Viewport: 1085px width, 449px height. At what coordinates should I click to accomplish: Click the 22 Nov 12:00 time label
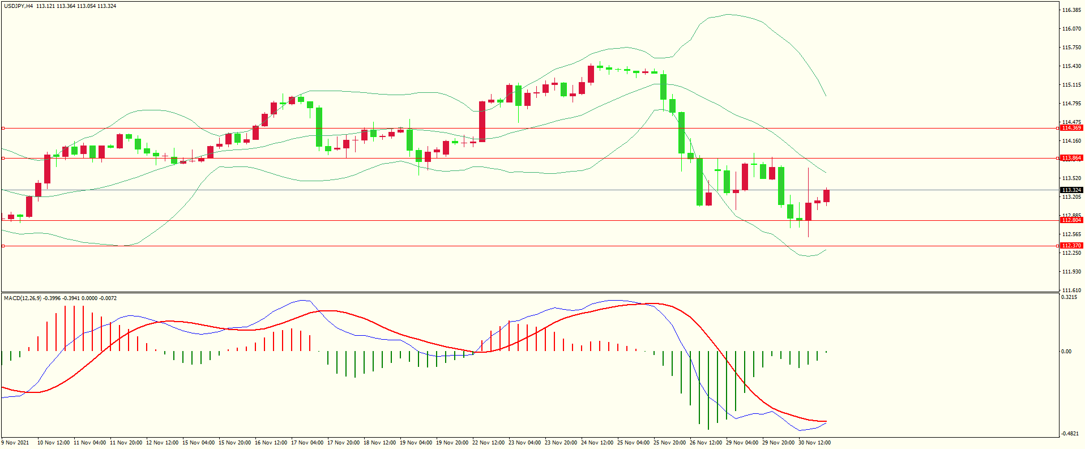[x=489, y=443]
